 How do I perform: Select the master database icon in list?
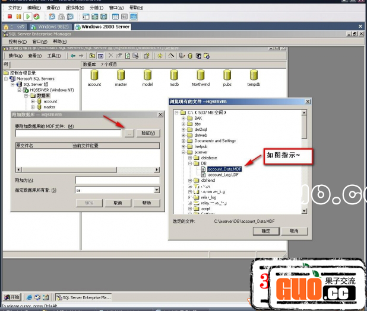click(x=121, y=75)
